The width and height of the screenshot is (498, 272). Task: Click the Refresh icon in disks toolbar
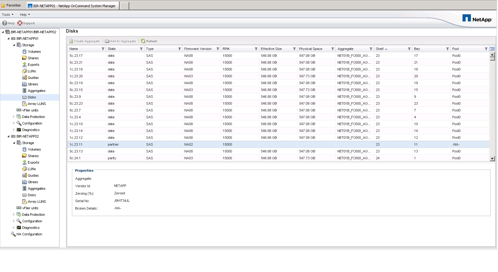pyautogui.click(x=143, y=41)
